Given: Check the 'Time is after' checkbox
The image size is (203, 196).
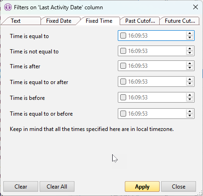Looking at the screenshot, I should point(123,66).
